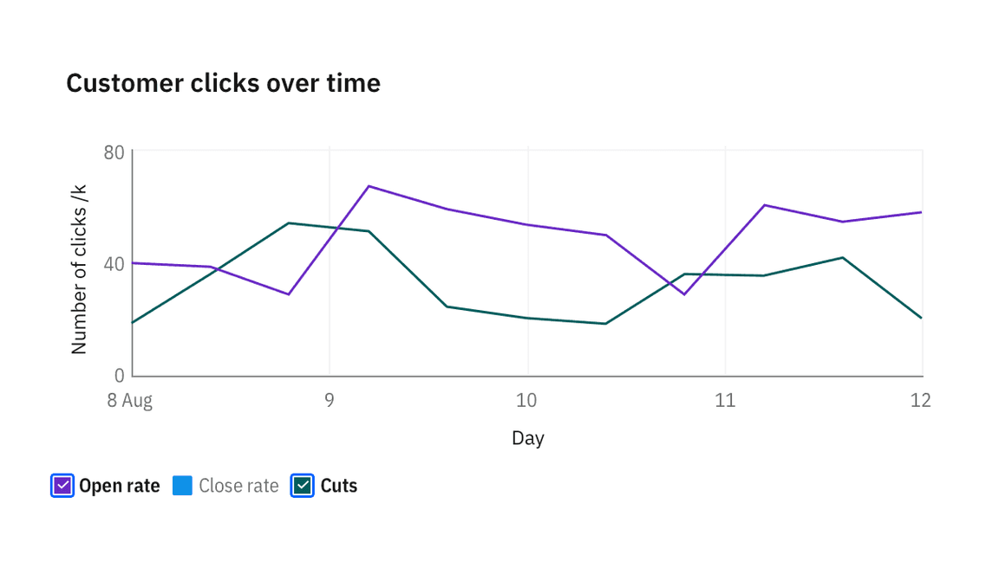Click the purple Open rate line's highest peak
The width and height of the screenshot is (999, 561).
pos(369,186)
